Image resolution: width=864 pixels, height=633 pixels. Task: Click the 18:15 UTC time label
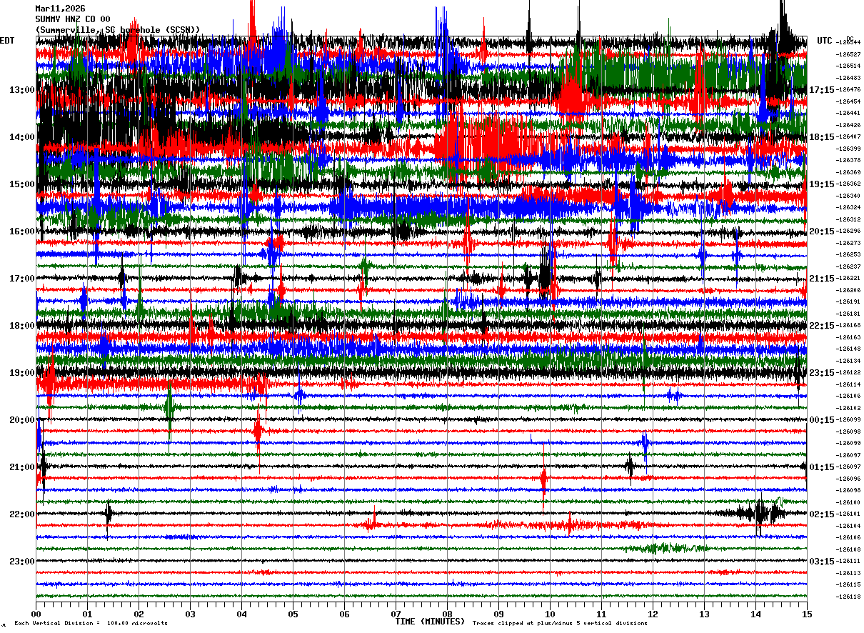pos(821,137)
